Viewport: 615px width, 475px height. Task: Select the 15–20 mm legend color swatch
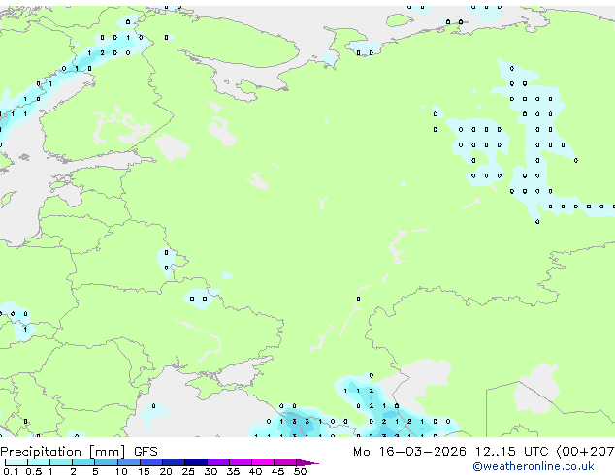point(150,462)
